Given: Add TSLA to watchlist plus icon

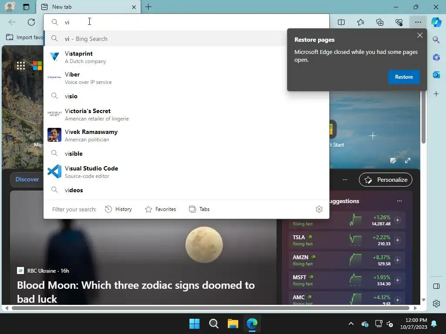Looking at the screenshot, I should [398, 240].
